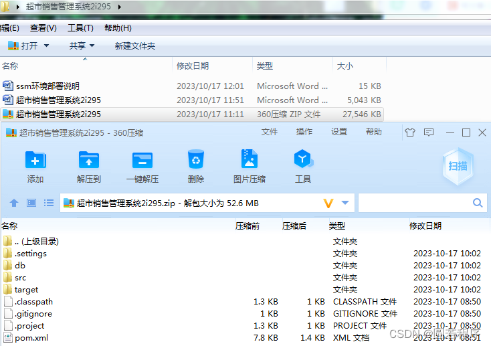Click the skin (shirt) icon in title bar
This screenshot has height=346, width=491.
coord(410,133)
